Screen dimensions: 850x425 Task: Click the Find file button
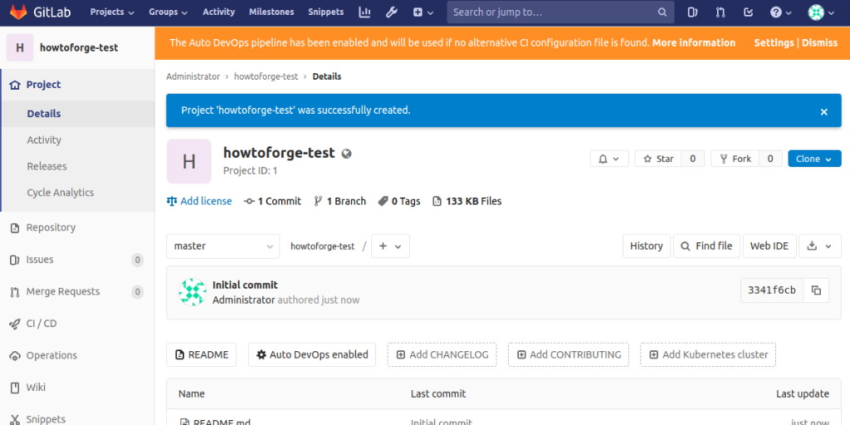click(x=707, y=246)
